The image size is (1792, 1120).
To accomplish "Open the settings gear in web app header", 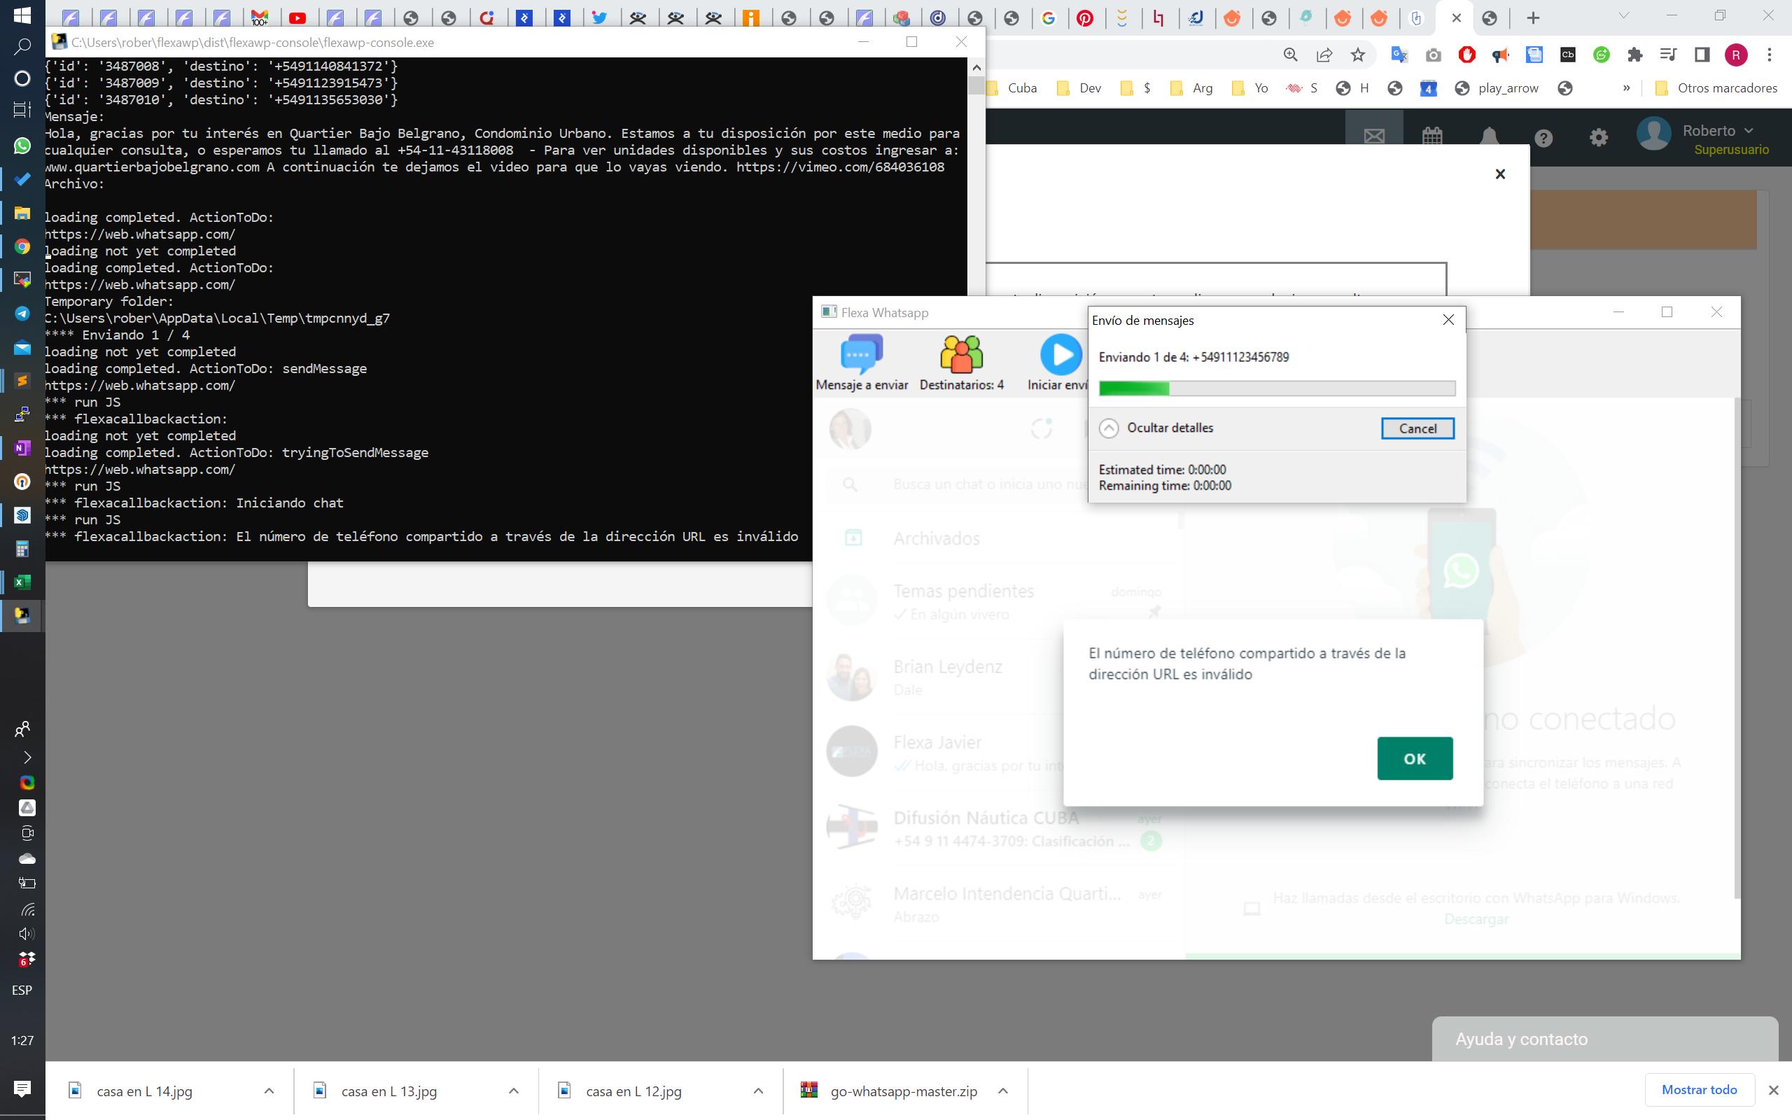I will [x=1599, y=138].
